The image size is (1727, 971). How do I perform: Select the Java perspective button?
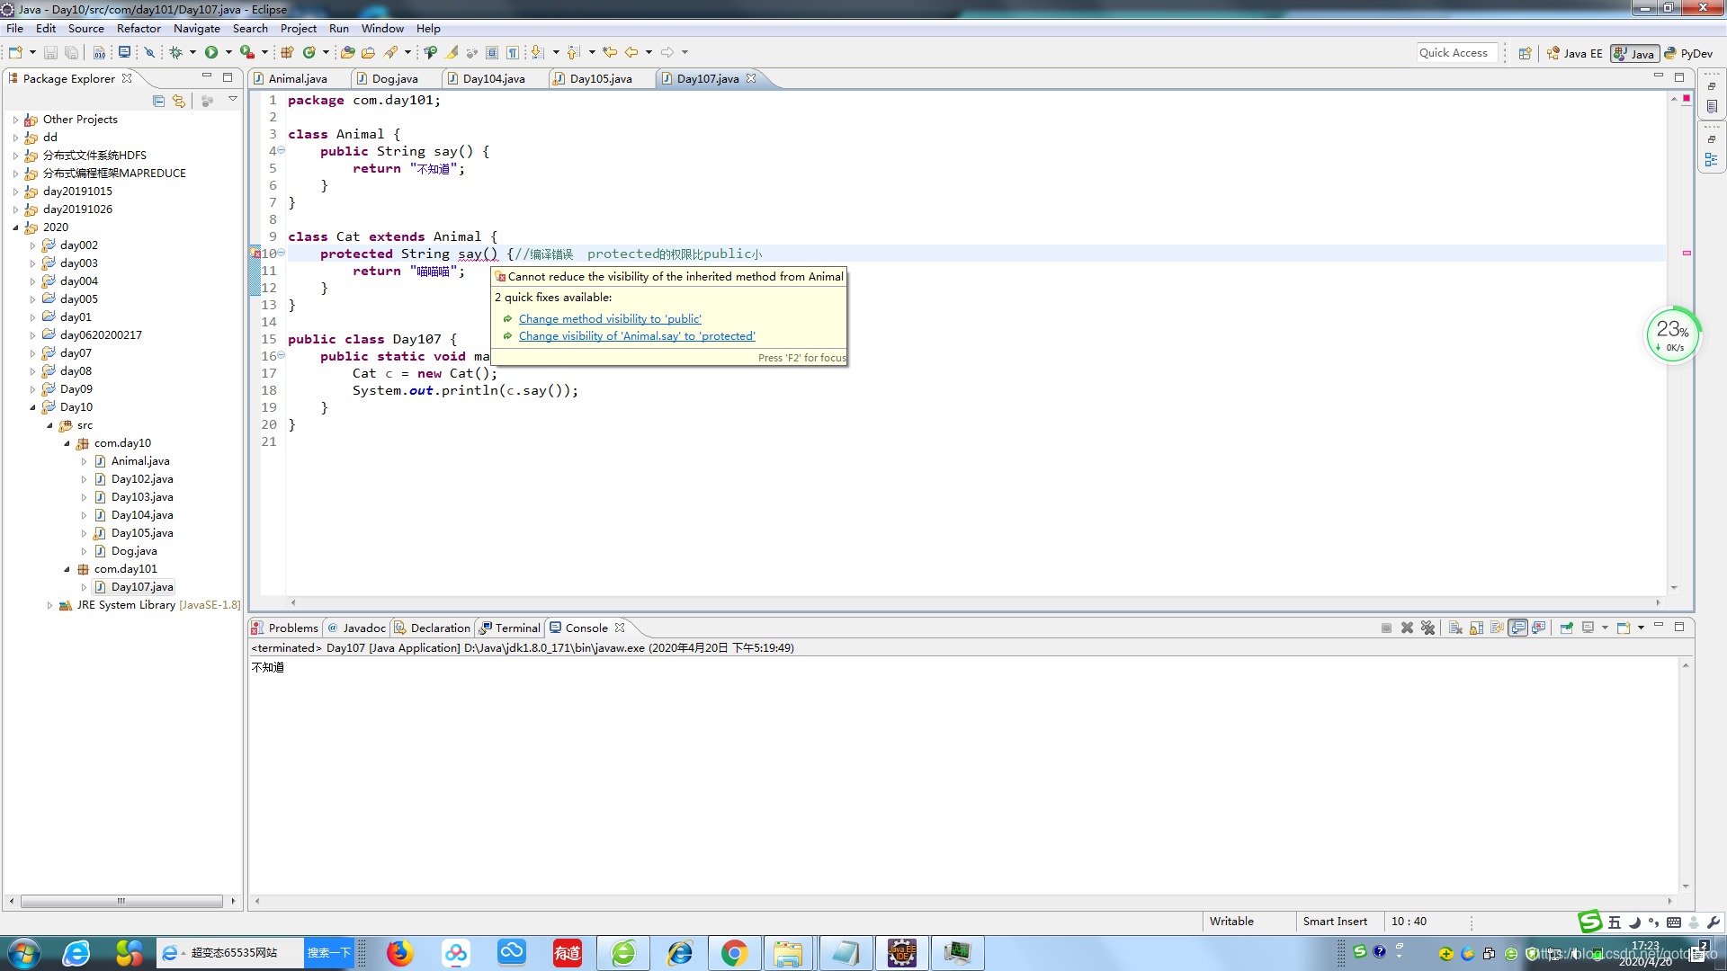tap(1634, 53)
